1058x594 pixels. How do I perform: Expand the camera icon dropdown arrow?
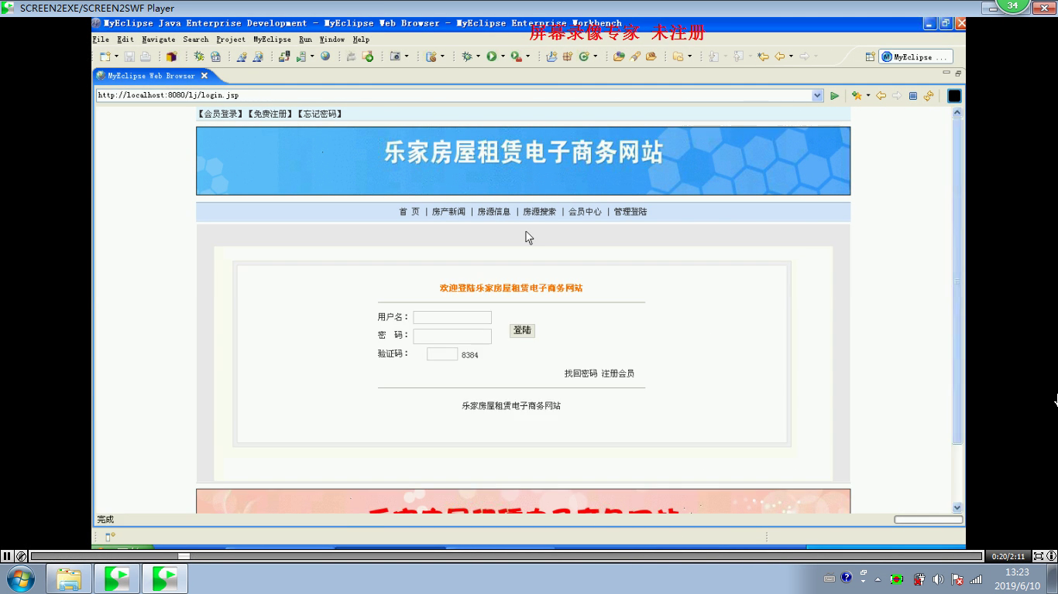[x=407, y=56]
